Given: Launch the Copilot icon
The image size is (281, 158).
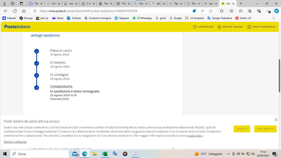Looking at the screenshot, I should pyautogui.click(x=276, y=11).
